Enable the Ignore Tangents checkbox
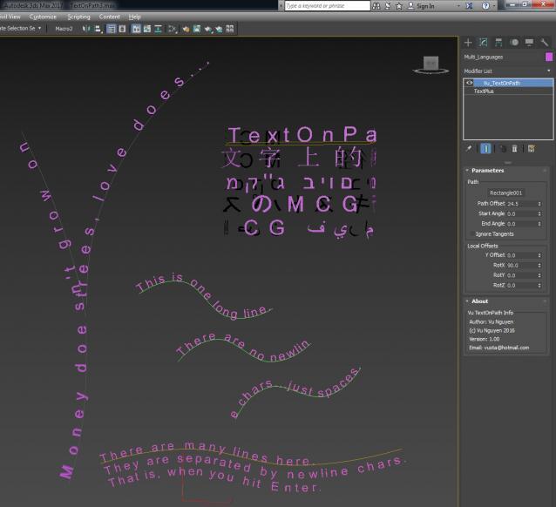The height and width of the screenshot is (507, 556). [471, 234]
